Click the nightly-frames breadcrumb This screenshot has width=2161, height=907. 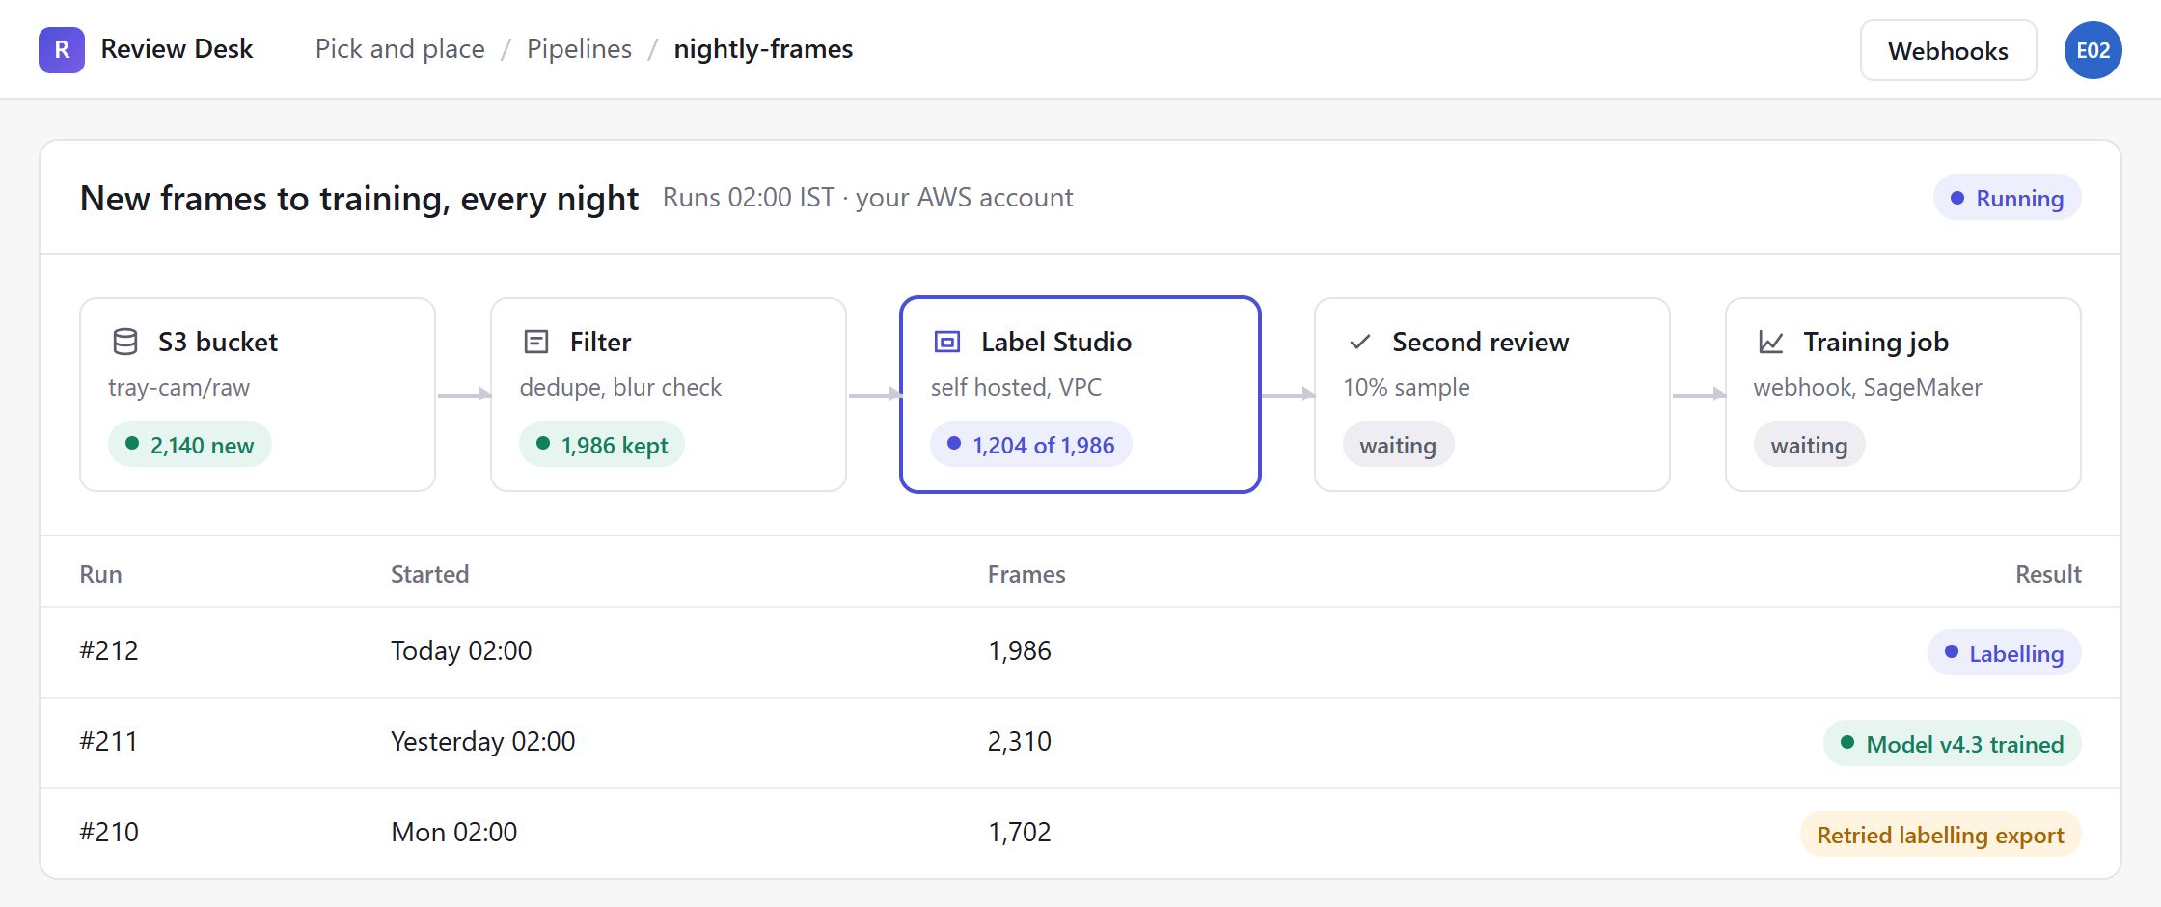click(x=763, y=49)
